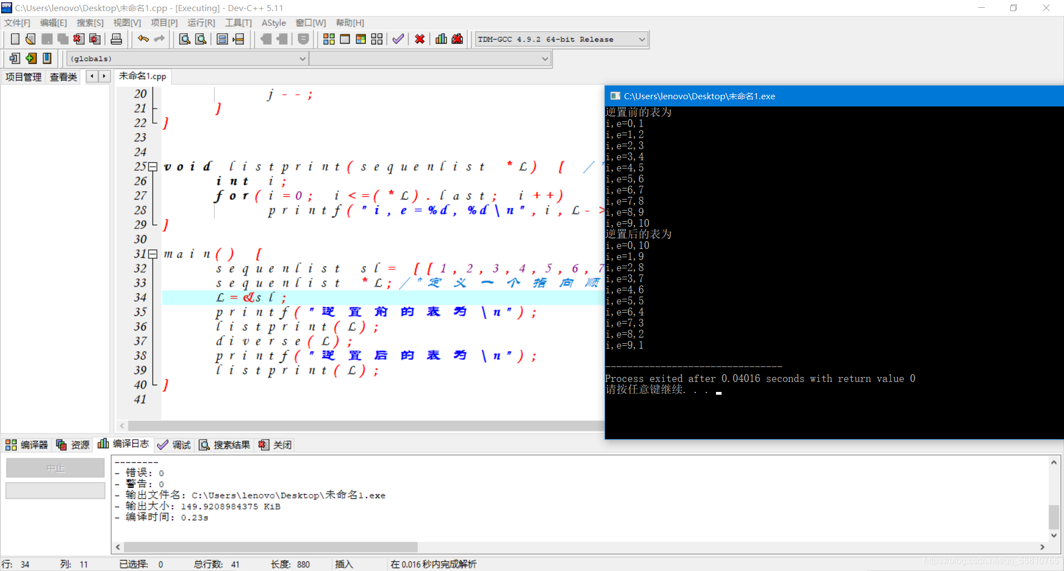
Task: Open the 窗口[W] menu
Action: tap(311, 23)
